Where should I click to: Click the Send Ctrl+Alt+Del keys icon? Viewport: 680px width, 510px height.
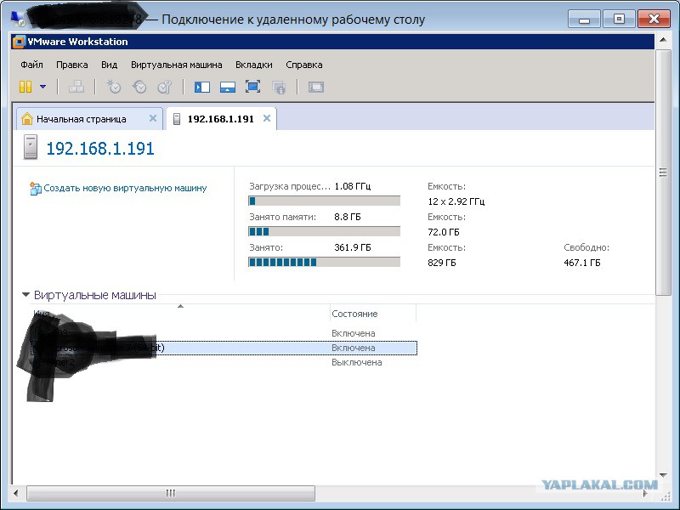pyautogui.click(x=76, y=87)
